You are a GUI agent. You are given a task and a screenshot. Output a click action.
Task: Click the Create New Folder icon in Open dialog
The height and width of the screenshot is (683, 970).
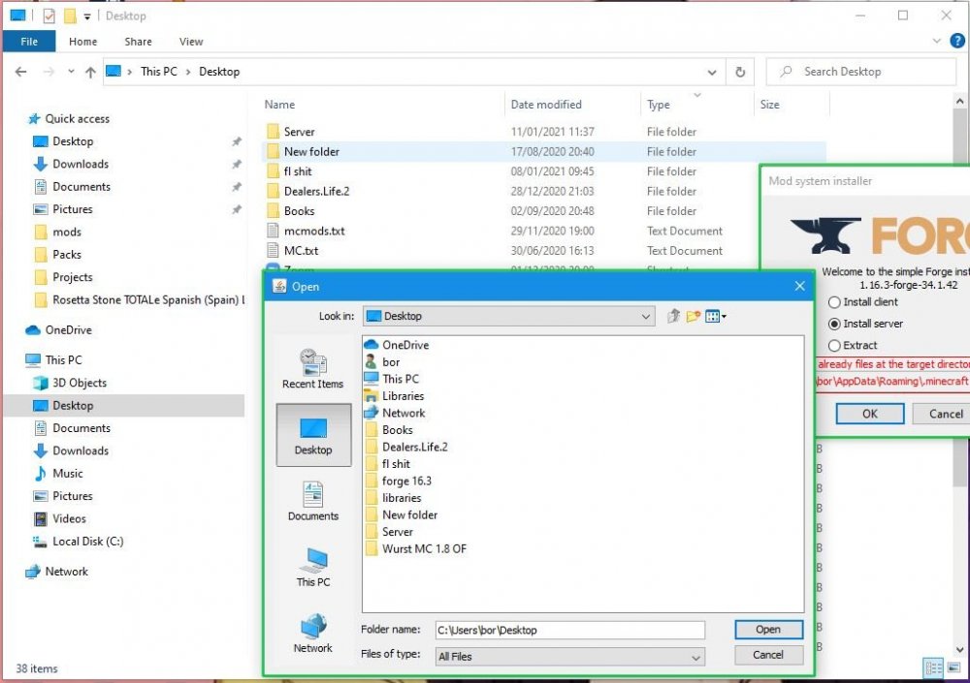point(694,316)
